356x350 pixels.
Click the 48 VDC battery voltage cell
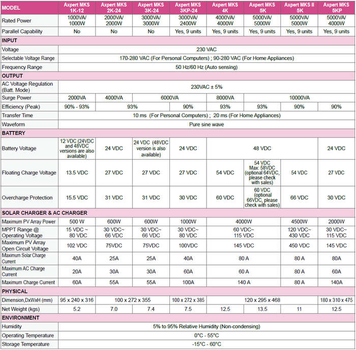[262, 149]
